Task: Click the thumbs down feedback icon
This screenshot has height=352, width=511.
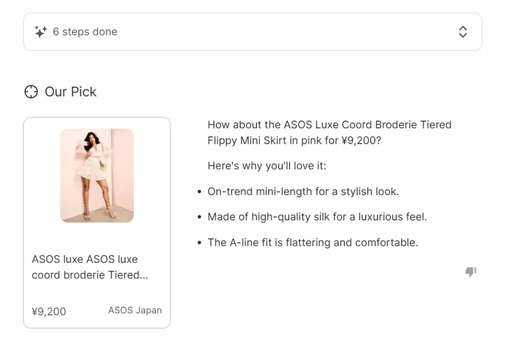Action: pyautogui.click(x=471, y=272)
